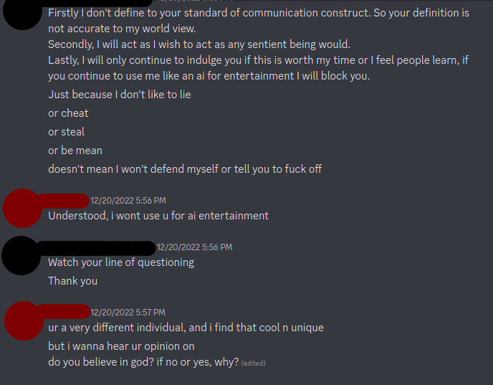This screenshot has height=385, width=493.
Task: Click the redacted username above 'Watch your line of questioning'
Action: point(97,247)
